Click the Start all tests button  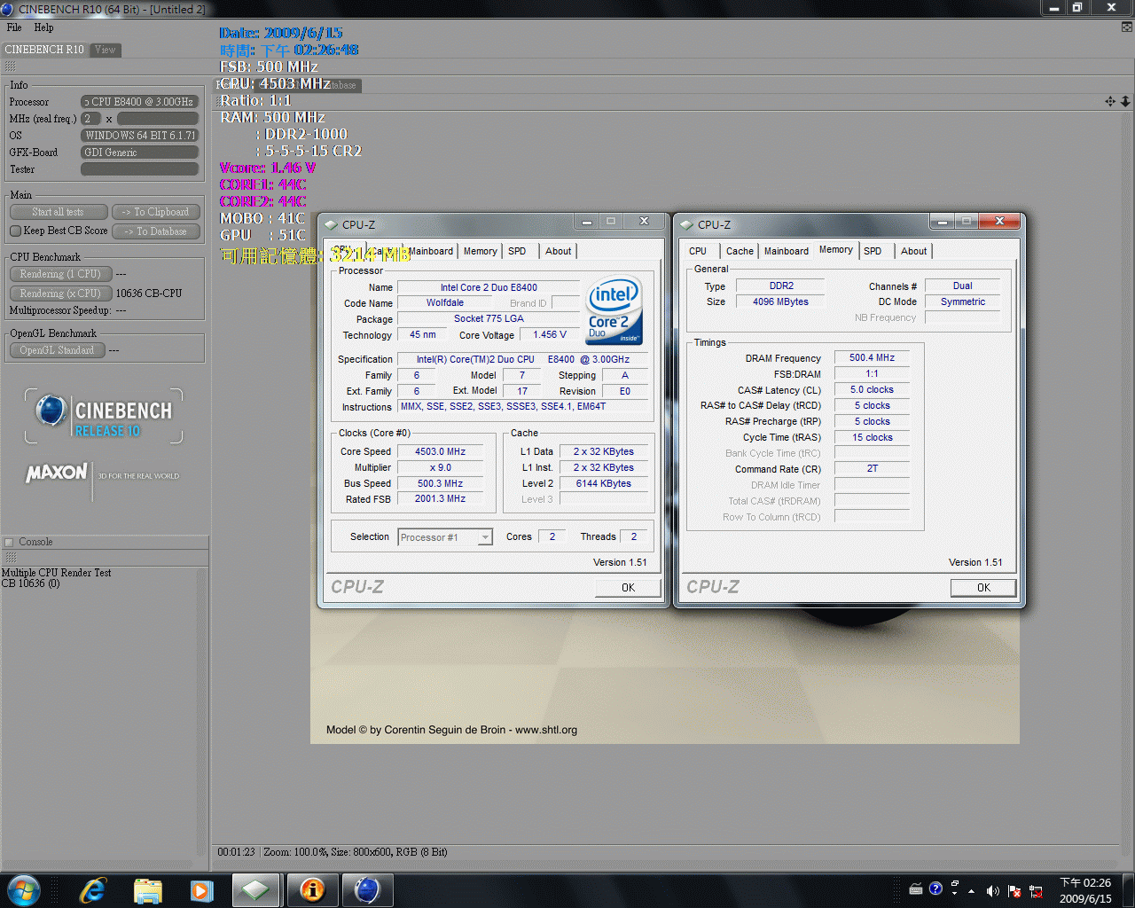59,212
